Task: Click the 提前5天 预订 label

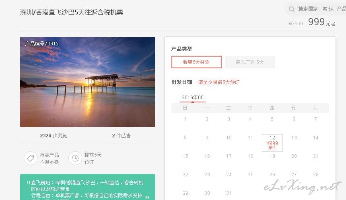Action: pyautogui.click(x=93, y=158)
